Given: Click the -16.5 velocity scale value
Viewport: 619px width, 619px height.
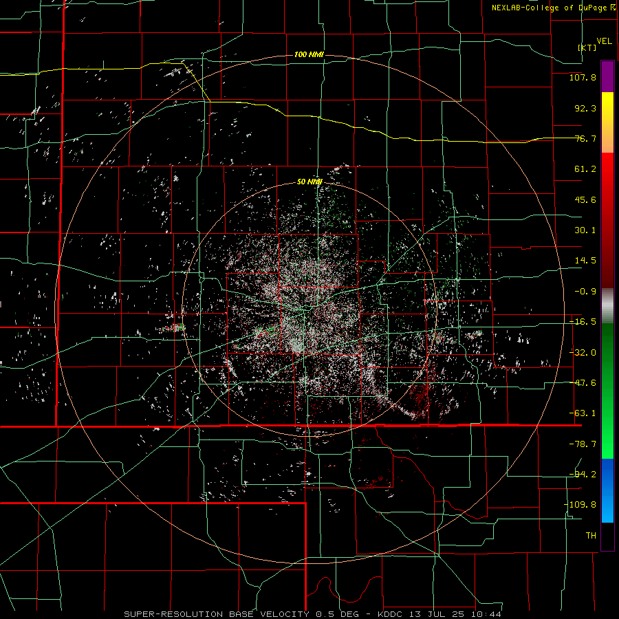Looking at the screenshot, I should pyautogui.click(x=583, y=322).
